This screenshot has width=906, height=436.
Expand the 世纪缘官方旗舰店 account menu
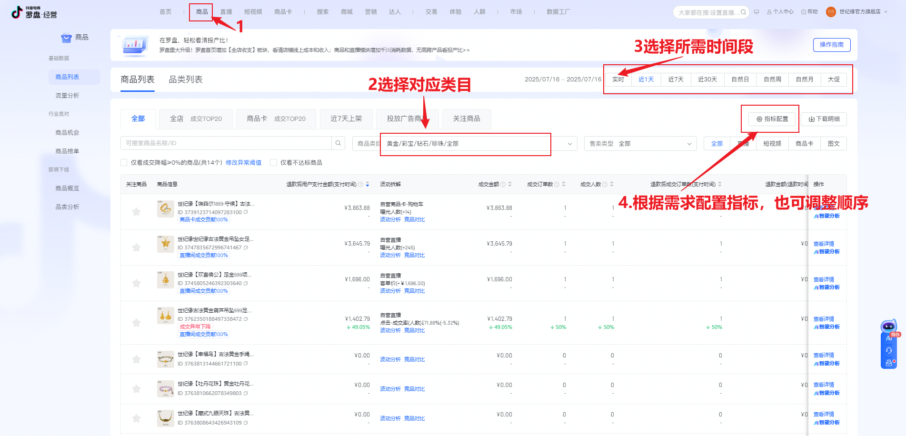pyautogui.click(x=886, y=12)
